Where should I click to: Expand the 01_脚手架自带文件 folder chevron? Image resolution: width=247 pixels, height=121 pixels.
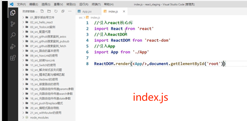click(23, 17)
